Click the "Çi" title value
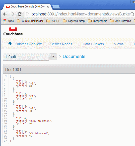The height and width of the screenshot is (146, 135). [32, 96]
